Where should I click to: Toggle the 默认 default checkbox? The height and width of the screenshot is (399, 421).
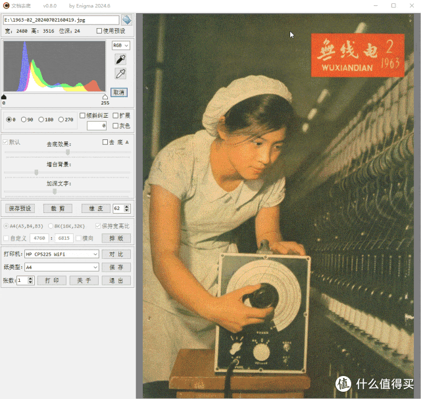(5, 142)
